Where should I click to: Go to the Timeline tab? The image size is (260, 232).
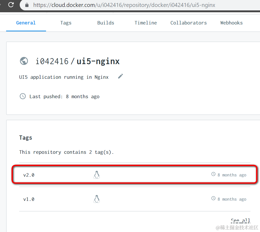click(x=146, y=23)
